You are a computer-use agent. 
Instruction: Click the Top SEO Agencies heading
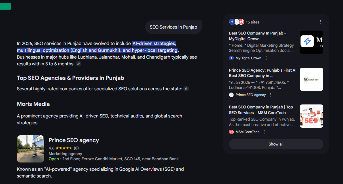click(70, 78)
